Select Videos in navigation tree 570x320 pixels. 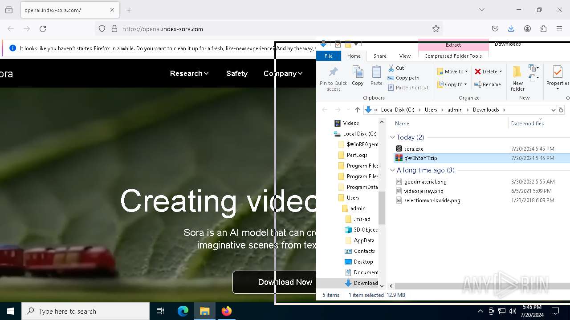point(350,123)
